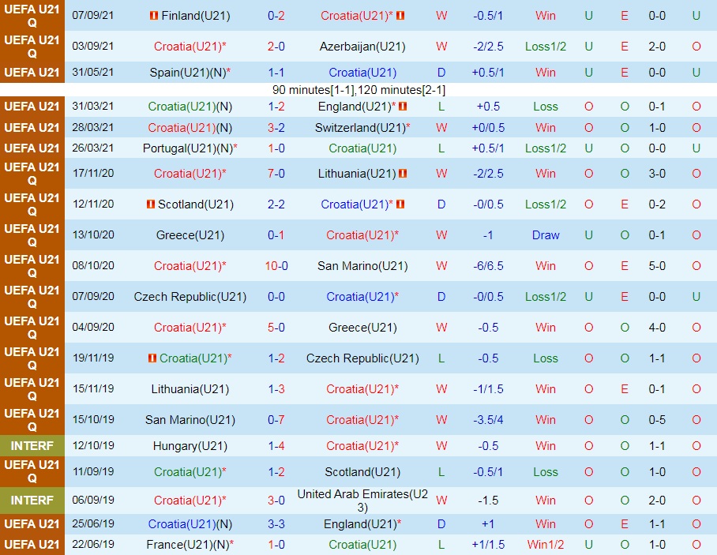This screenshot has height=555, width=717.
Task: Click the red card icon beside Finland(U21)
Action: tap(153, 16)
